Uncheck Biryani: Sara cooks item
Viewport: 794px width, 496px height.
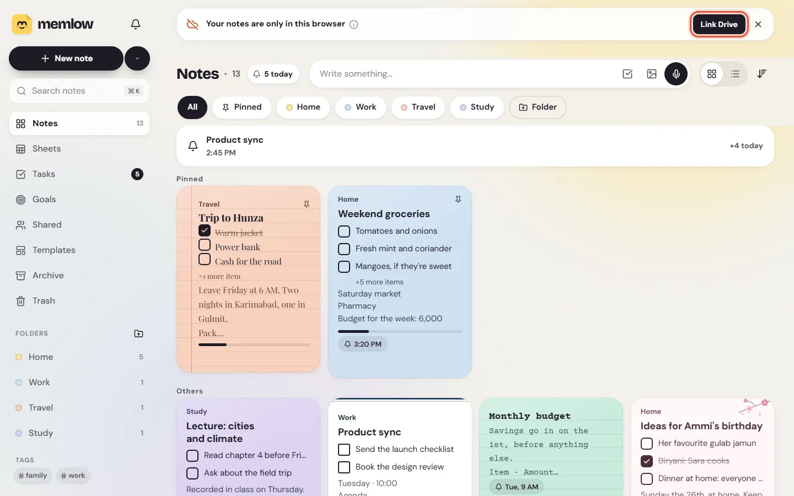[647, 461]
